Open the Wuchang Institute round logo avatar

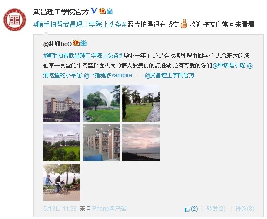(14, 20)
